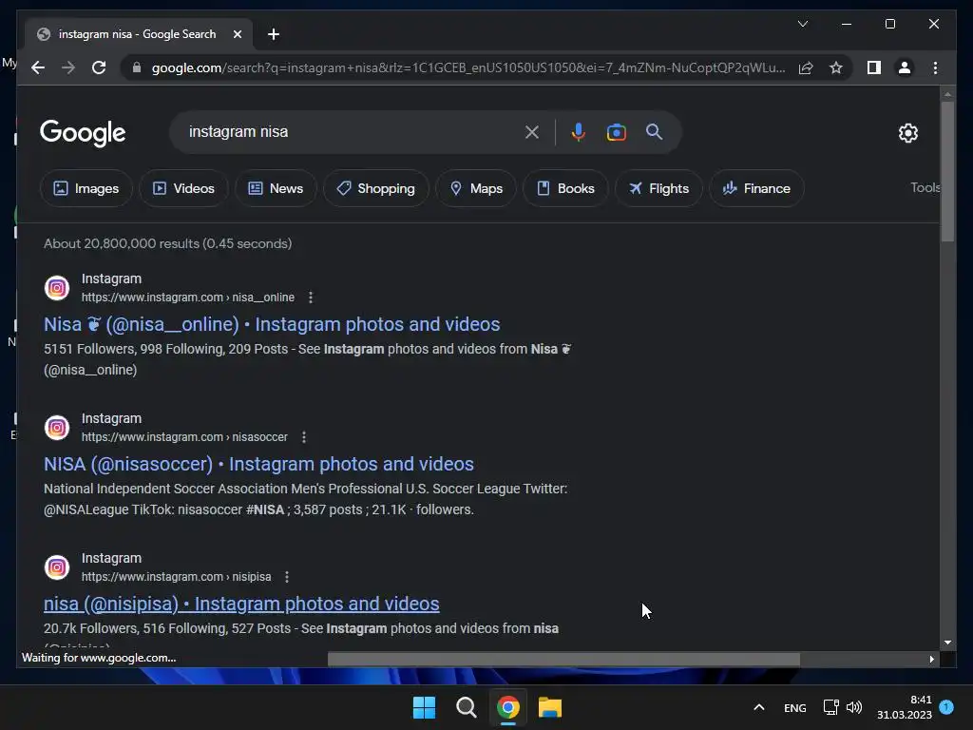Open the clock and calendar
This screenshot has width=973, height=730.
905,707
